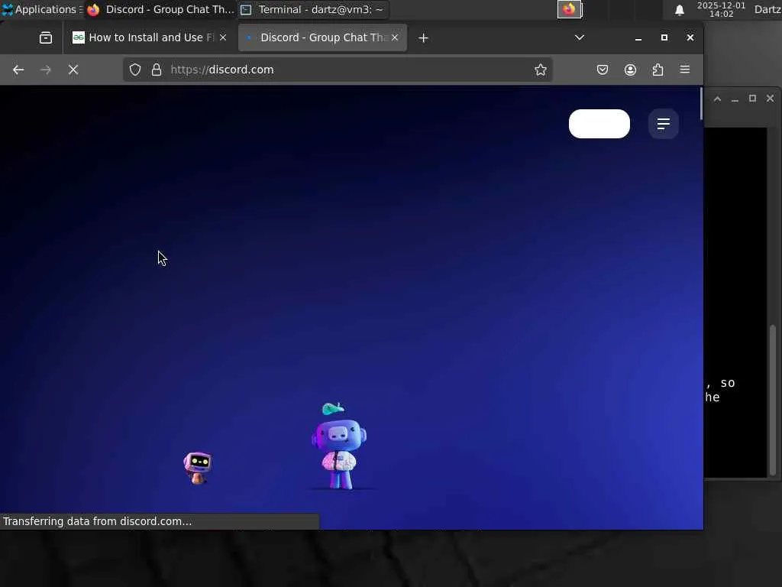This screenshot has width=782, height=587.
Task: Open a new browser tab
Action: click(x=423, y=38)
